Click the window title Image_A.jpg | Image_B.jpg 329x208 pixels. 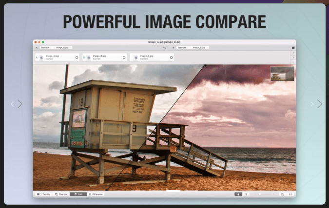(x=164, y=42)
